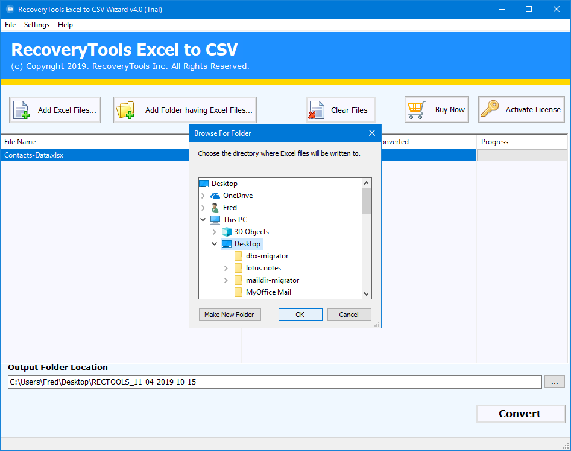The image size is (571, 451).
Task: Select the This PC tree item label
Action: pyautogui.click(x=235, y=220)
